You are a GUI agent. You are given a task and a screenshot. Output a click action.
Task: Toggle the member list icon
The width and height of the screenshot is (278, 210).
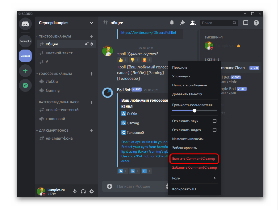193,23
